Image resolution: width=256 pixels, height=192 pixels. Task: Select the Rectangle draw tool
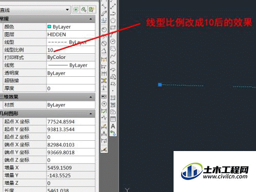click(x=113, y=27)
